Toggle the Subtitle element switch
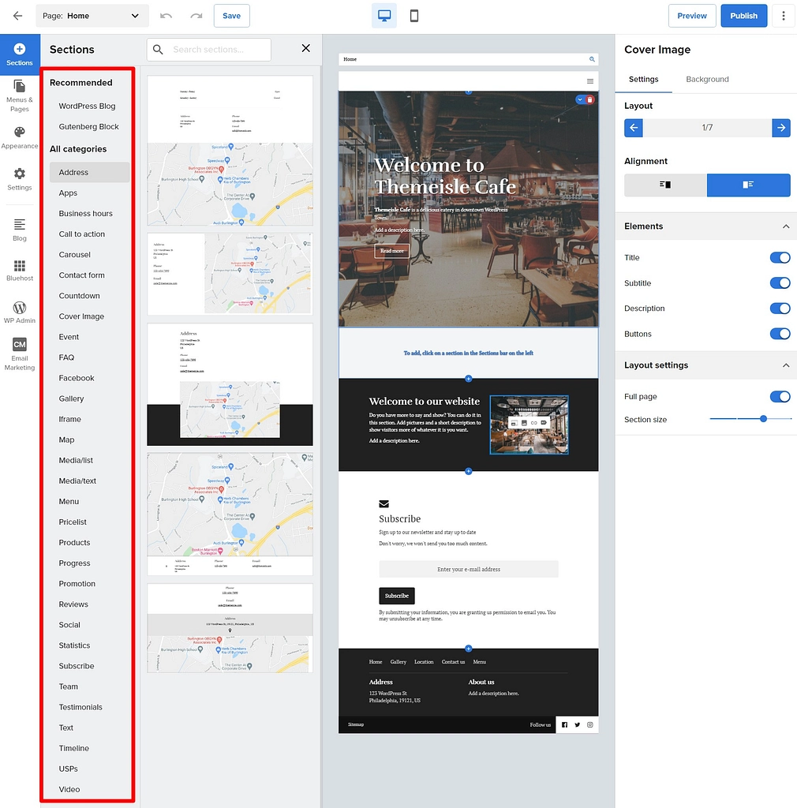 tap(780, 282)
